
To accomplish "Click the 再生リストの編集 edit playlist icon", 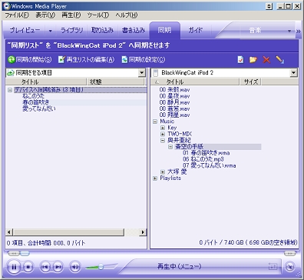I will tap(61, 60).
